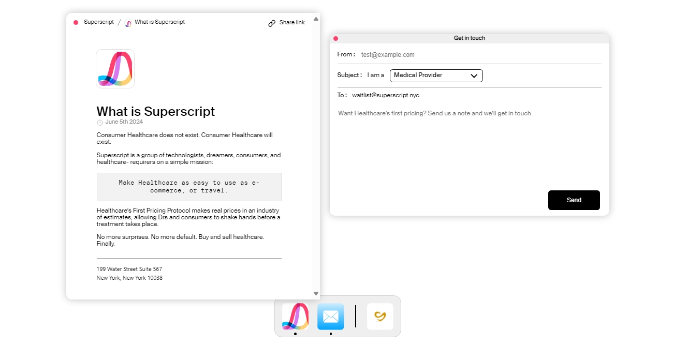Click the What is Superscript heading
The width and height of the screenshot is (673, 345).
(x=156, y=111)
